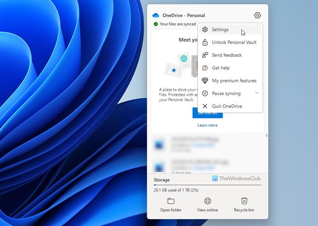The height and width of the screenshot is (226, 318).
Task: Click the X icon beside Quit OneDrive
Action: coord(205,106)
